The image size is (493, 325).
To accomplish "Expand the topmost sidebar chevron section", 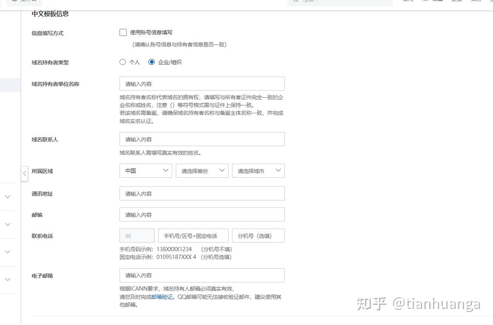I will [7, 197].
